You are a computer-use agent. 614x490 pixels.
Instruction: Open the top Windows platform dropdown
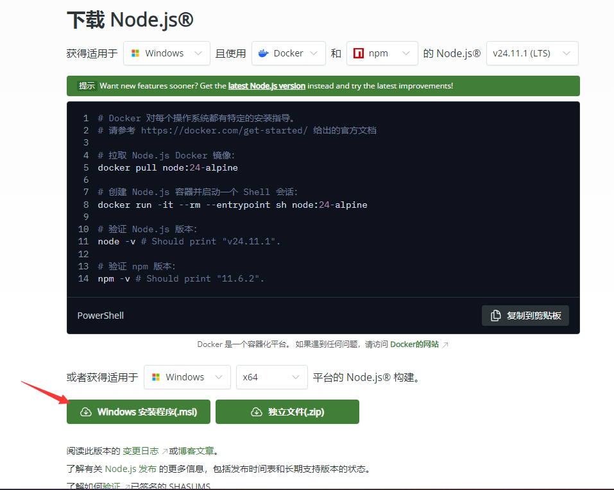point(166,53)
